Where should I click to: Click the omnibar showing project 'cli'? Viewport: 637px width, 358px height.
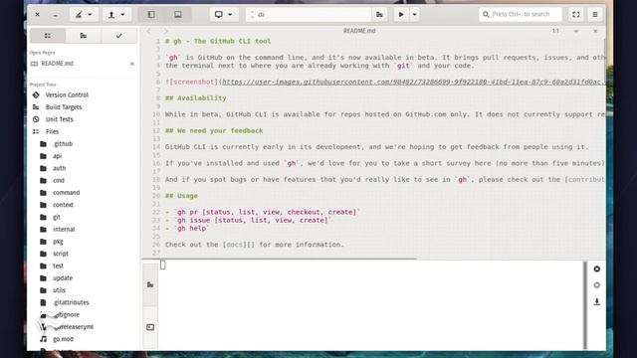tap(309, 15)
